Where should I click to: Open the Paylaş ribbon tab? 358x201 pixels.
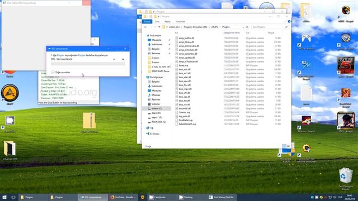click(167, 21)
